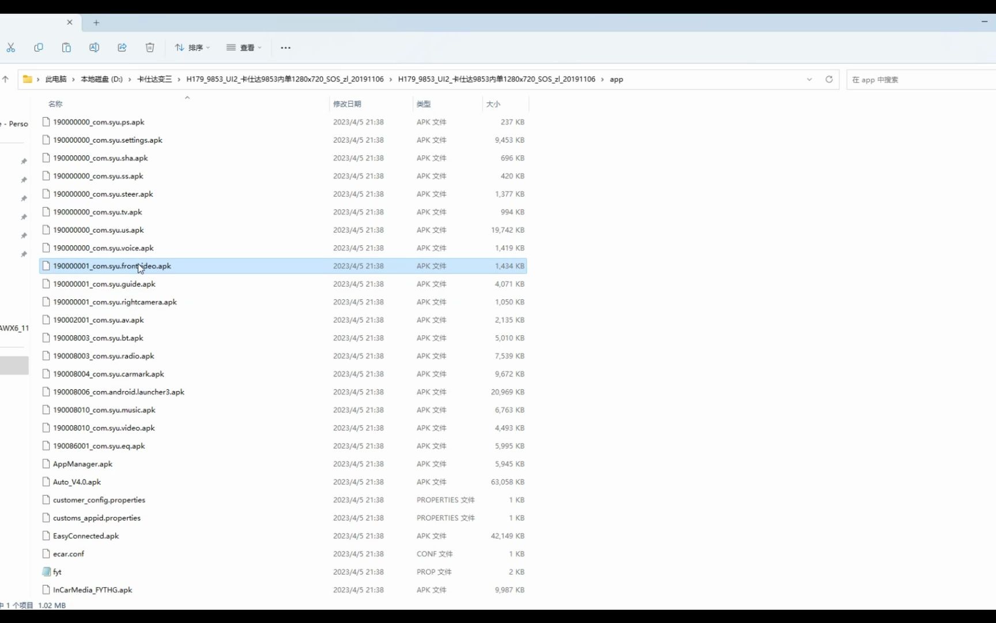Expand chevron after 此电脑 breadcrumb
Viewport: 996px width, 623px height.
pos(74,79)
